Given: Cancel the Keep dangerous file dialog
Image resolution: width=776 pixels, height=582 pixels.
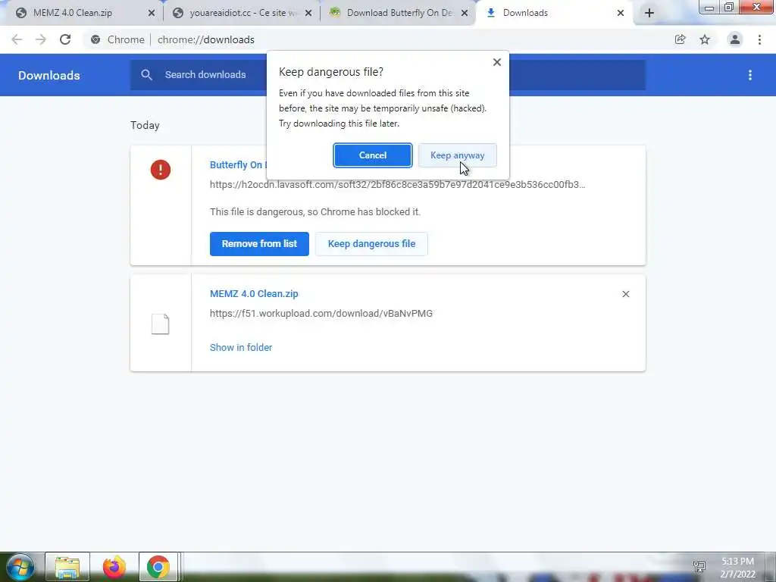Looking at the screenshot, I should point(373,155).
